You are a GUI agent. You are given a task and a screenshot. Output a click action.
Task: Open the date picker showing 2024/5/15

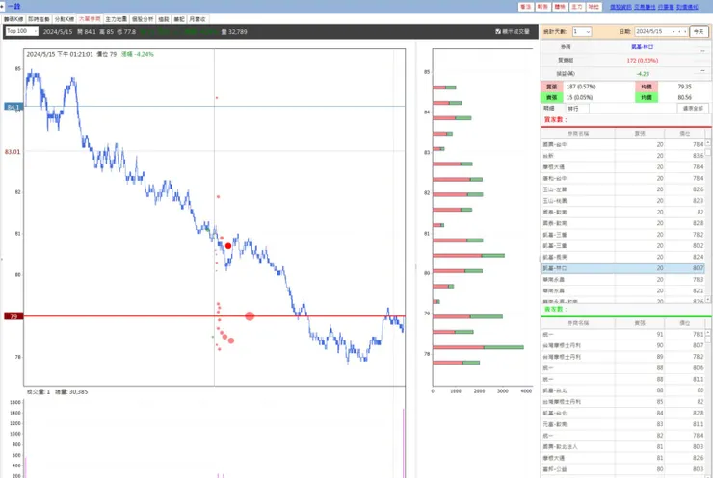click(661, 32)
